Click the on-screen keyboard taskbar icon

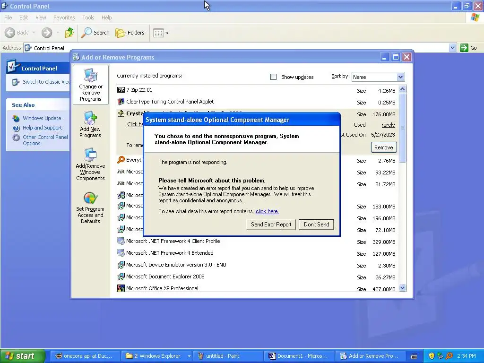(x=414, y=356)
